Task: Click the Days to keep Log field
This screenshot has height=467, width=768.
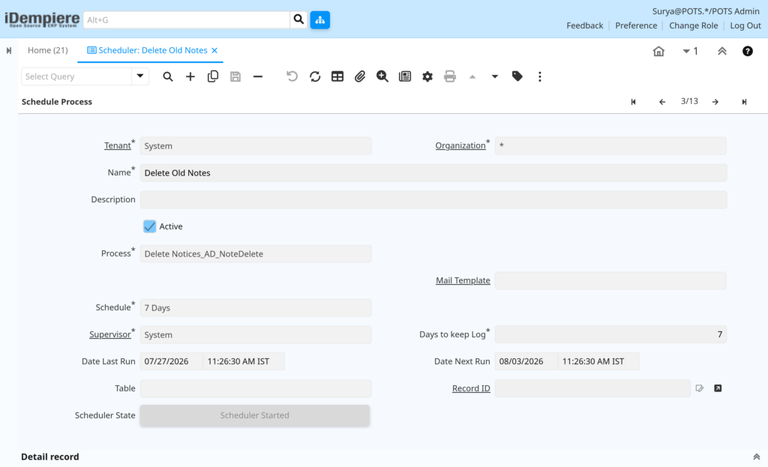Action: click(610, 334)
